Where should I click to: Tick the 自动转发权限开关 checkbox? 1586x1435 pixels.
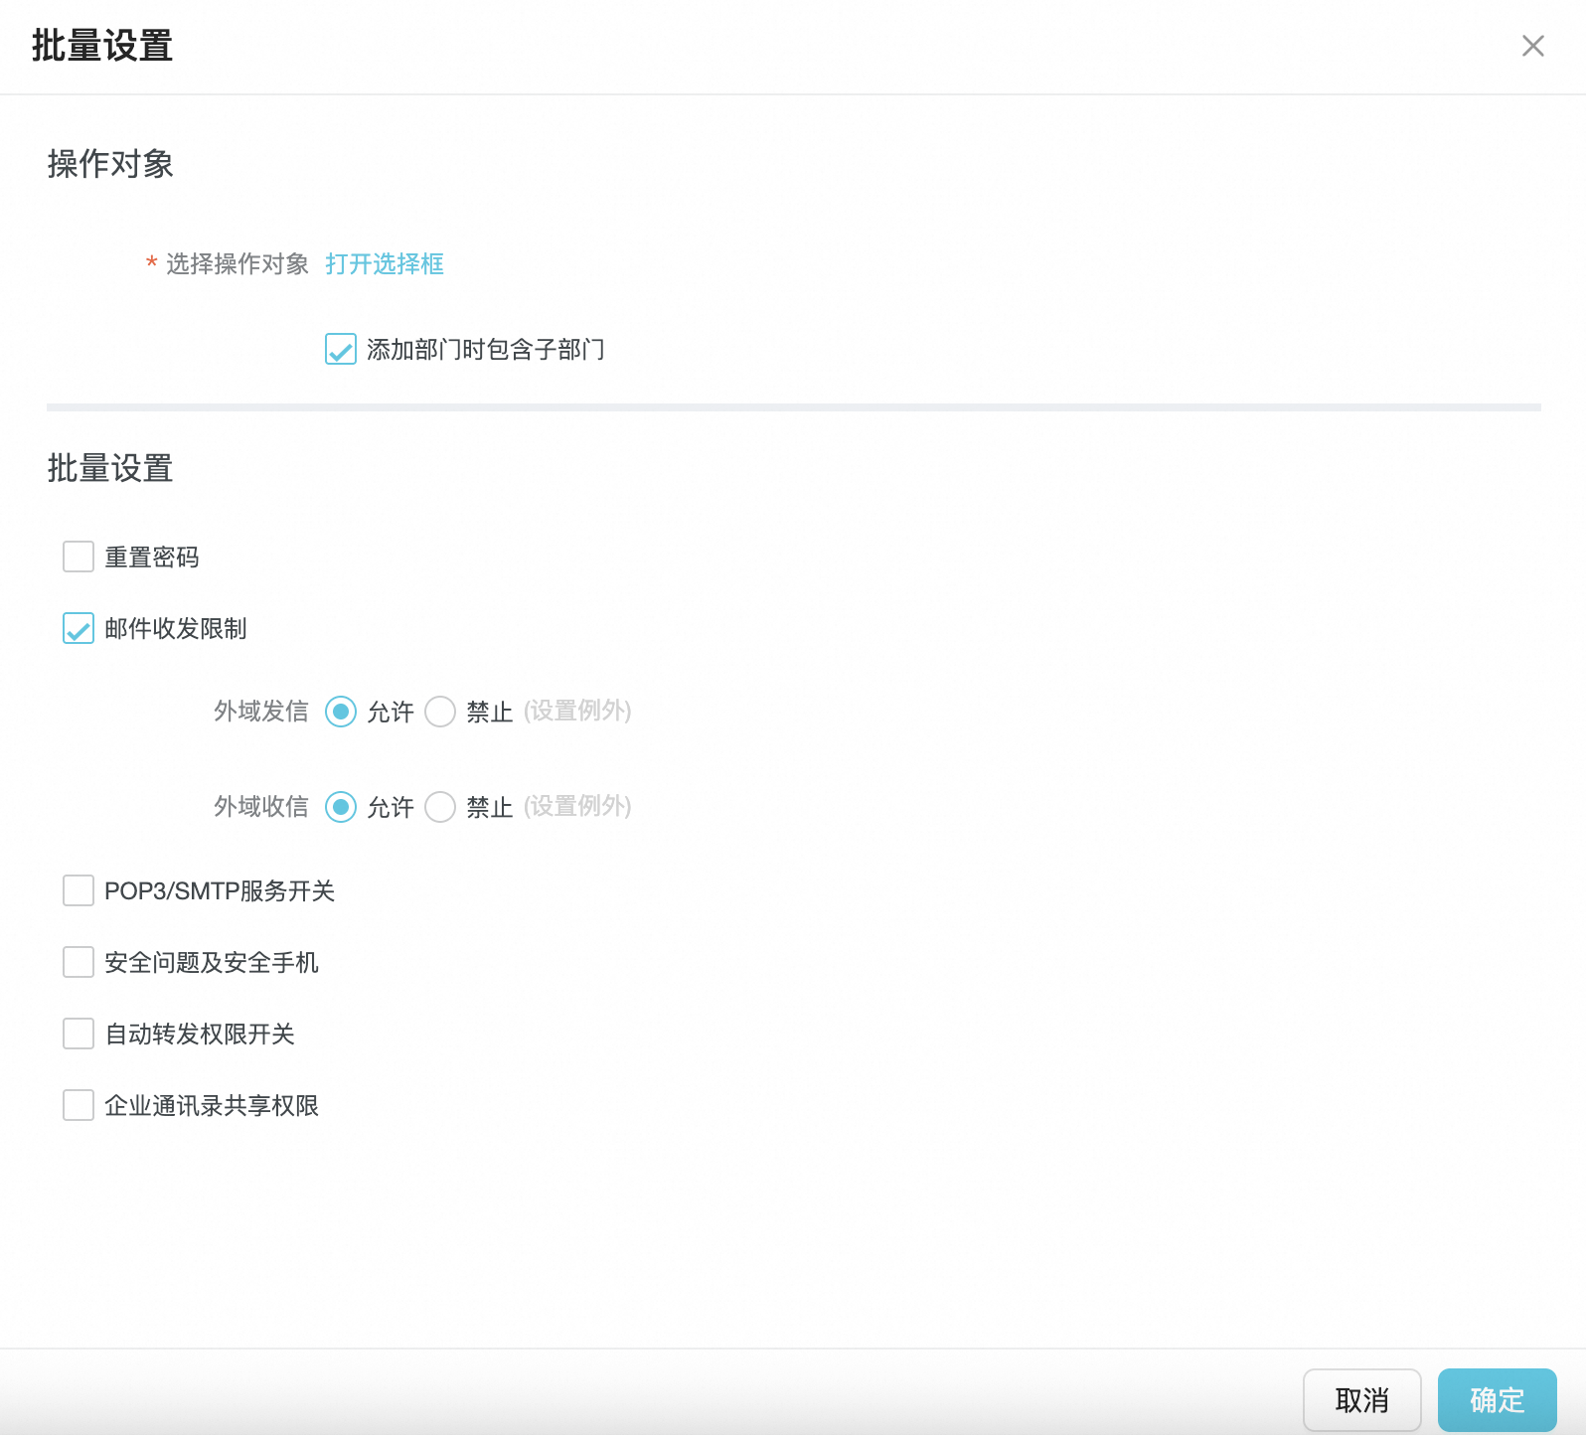click(x=79, y=1034)
